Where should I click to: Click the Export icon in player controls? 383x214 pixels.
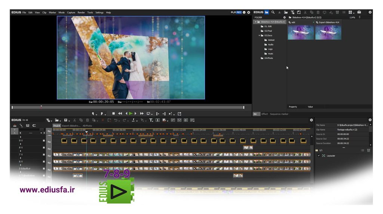click(x=180, y=114)
